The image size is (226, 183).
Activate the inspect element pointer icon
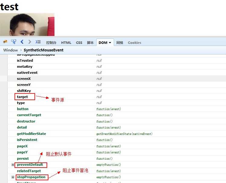pos(14,42)
